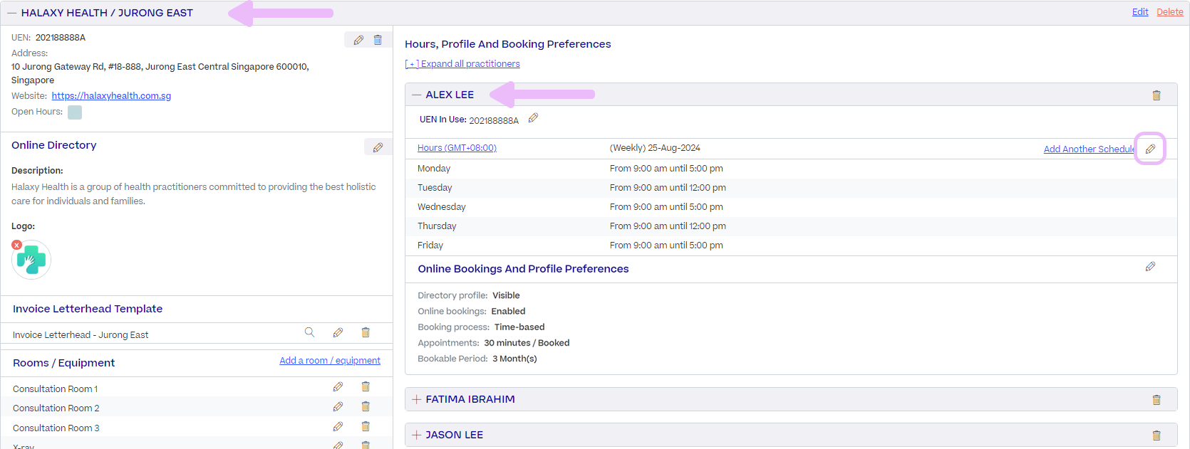Click the Rooms / Equipment heading

click(63, 363)
